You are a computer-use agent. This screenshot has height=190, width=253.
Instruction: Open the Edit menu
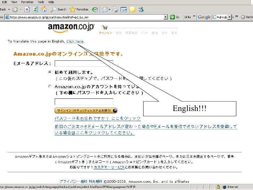(5, 2)
